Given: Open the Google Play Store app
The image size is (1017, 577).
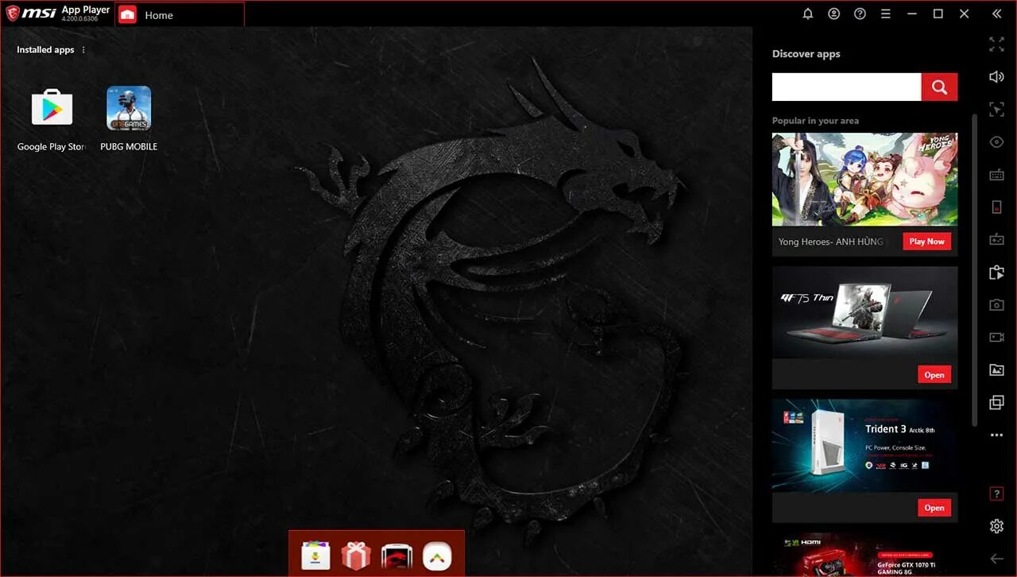Looking at the screenshot, I should tap(52, 107).
